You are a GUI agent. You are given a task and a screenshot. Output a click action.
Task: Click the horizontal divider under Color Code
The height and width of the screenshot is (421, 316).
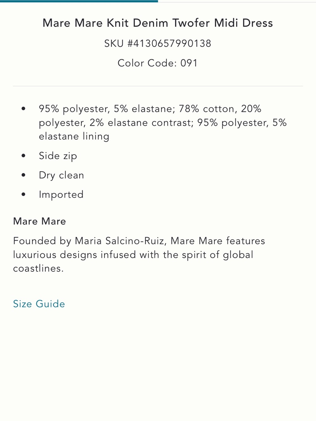[x=158, y=86]
